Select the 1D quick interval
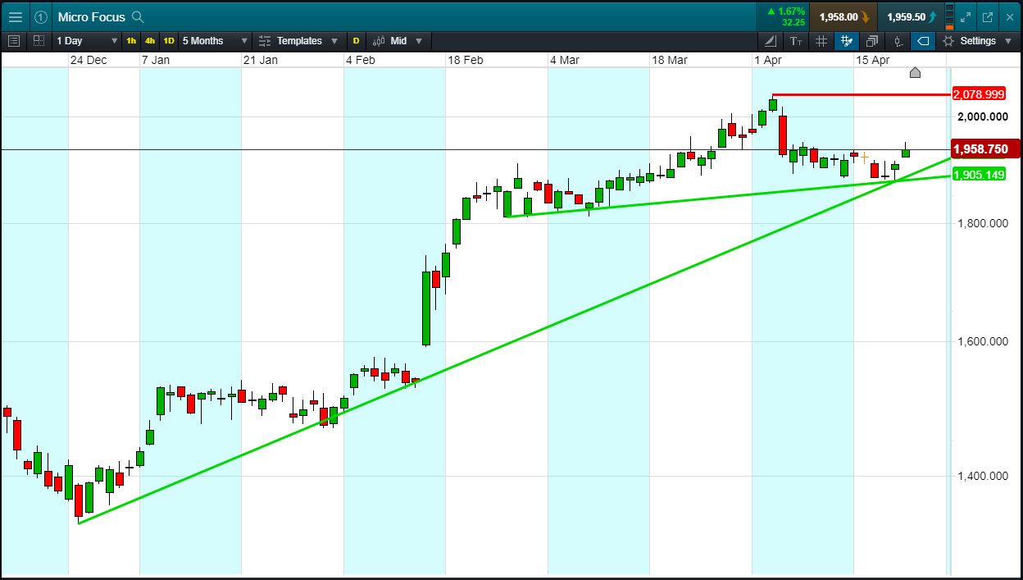1023x580 pixels. coord(168,40)
